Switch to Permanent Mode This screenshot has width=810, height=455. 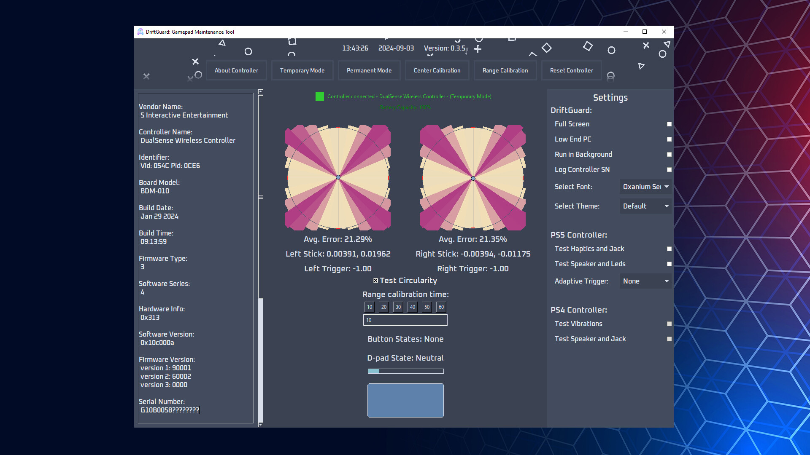369,70
